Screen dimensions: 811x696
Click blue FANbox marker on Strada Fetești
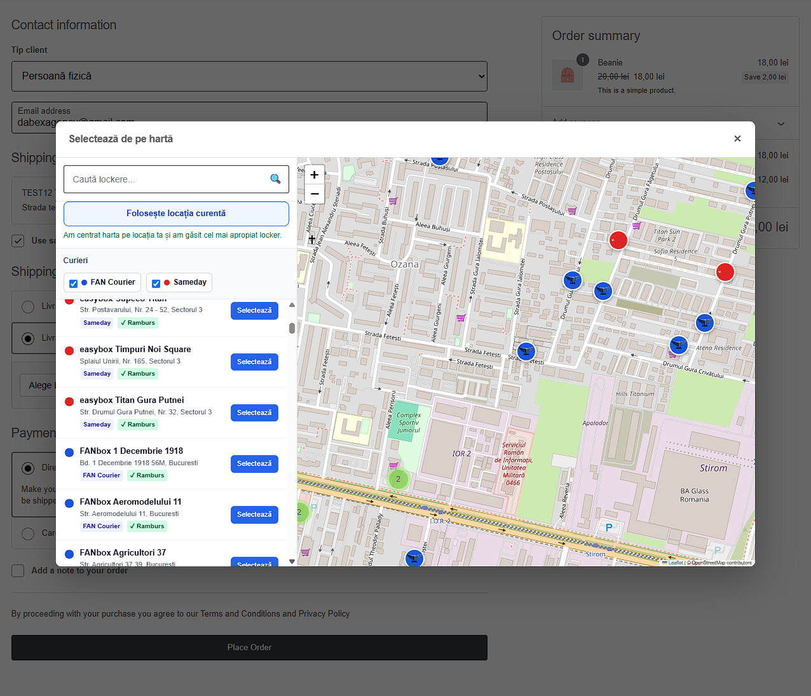coord(526,351)
